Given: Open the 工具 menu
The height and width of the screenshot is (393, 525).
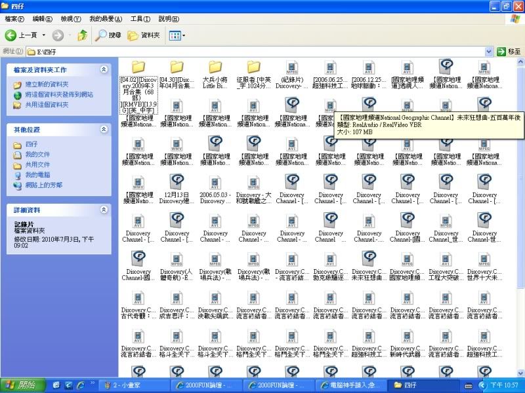Looking at the screenshot, I should [140, 19].
